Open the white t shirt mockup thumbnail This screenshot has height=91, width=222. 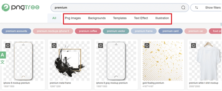click(x=206, y=61)
